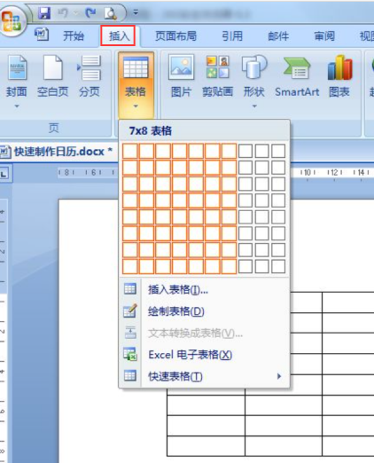This screenshot has height=463, width=374.
Task: Click the 绘制表格 pencil icon
Action: click(x=130, y=310)
